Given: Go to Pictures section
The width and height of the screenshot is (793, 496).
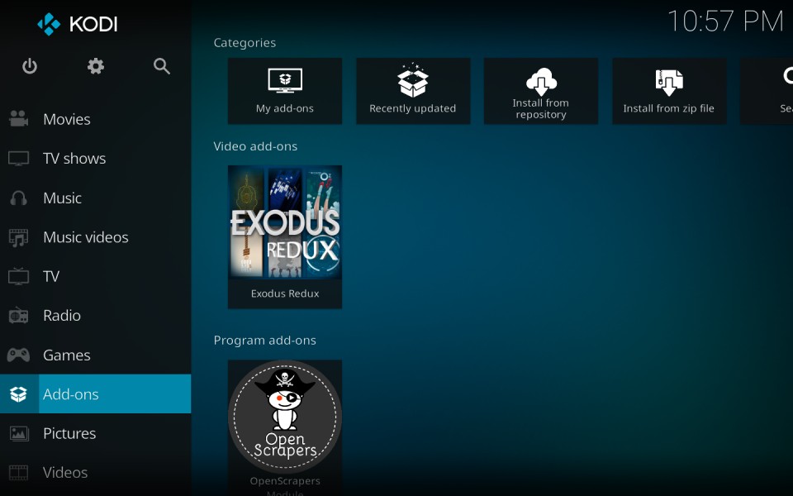Looking at the screenshot, I should [x=96, y=433].
